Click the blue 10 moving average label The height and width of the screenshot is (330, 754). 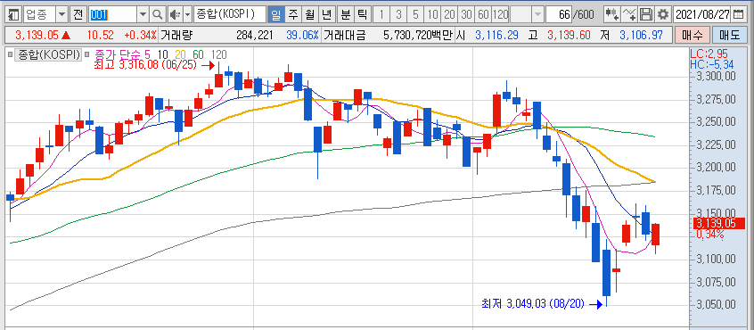pyautogui.click(x=163, y=54)
